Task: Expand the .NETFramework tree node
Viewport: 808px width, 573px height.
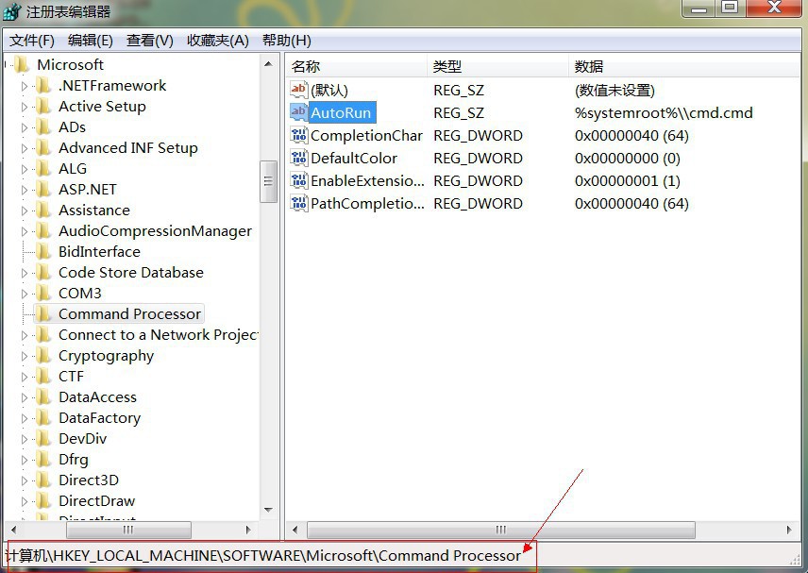Action: [25, 86]
